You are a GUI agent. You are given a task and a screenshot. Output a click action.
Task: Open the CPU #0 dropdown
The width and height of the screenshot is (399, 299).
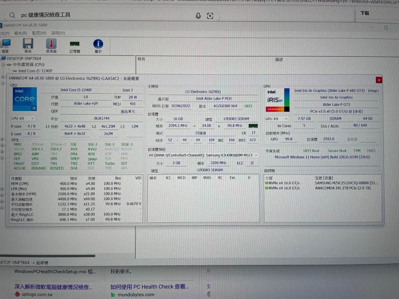click(x=23, y=119)
